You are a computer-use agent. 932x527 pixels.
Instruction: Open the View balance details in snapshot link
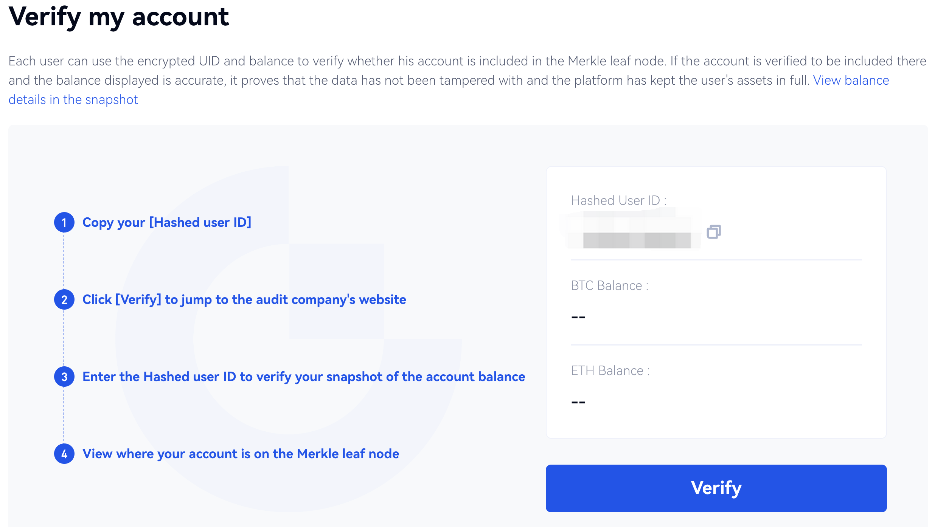pyautogui.click(x=851, y=81)
